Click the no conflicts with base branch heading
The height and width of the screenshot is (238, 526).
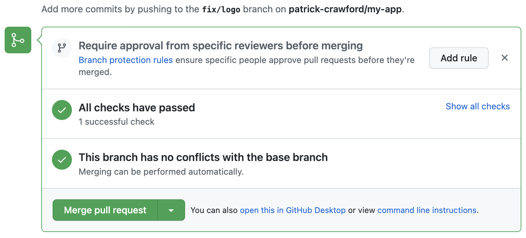[x=203, y=157]
